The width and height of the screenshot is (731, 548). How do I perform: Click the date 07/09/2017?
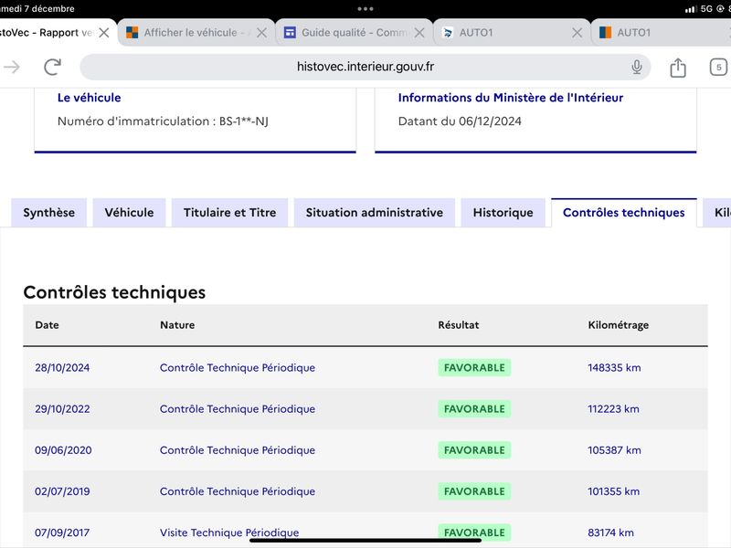[x=63, y=532]
